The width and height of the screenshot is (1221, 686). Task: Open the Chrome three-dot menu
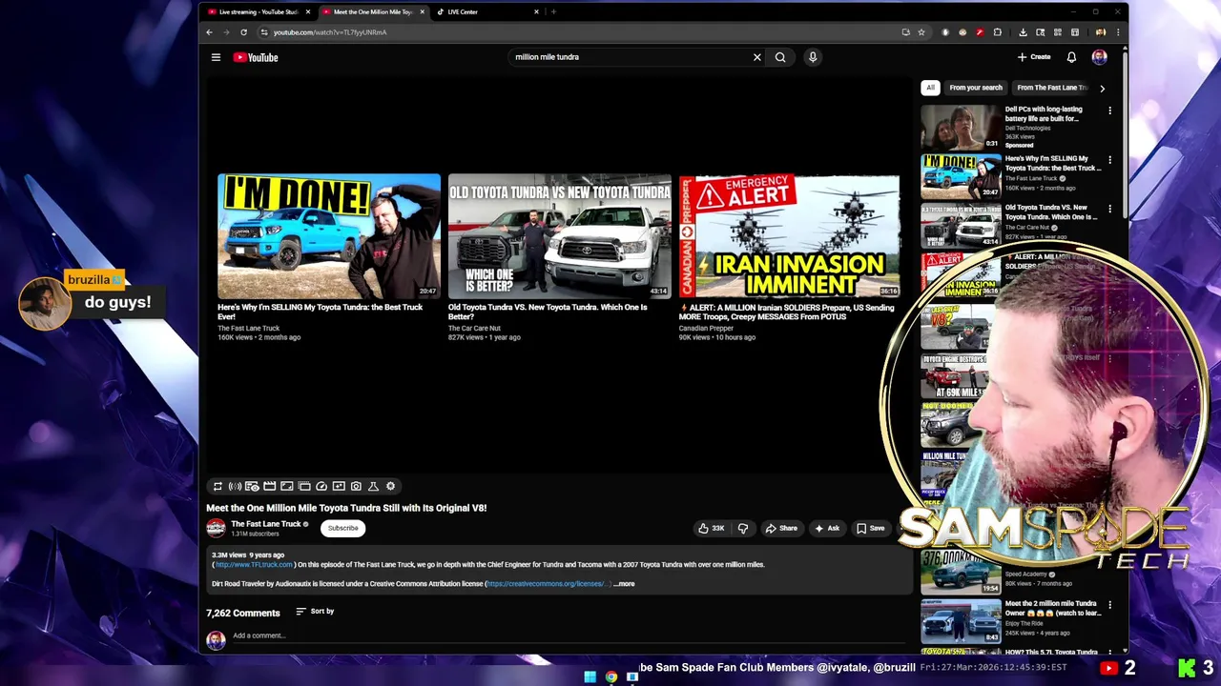coord(1118,32)
